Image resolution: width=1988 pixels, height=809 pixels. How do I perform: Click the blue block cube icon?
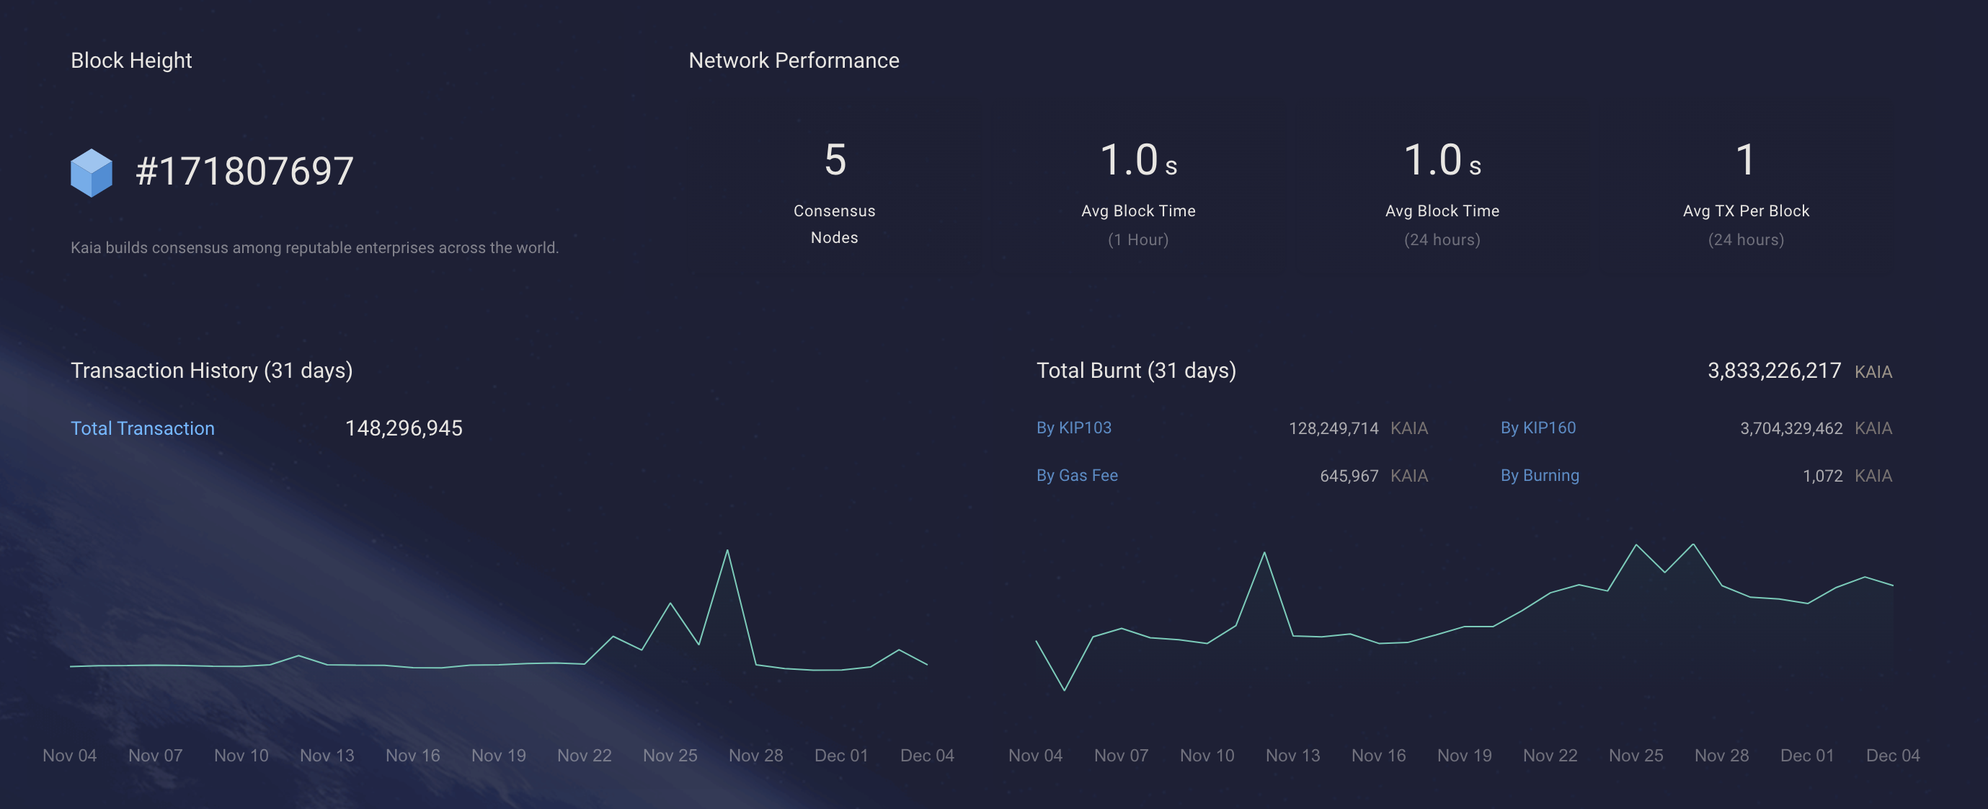(x=91, y=172)
